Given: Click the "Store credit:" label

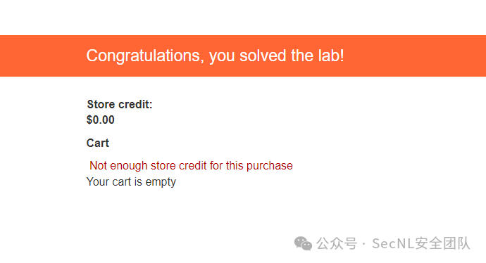Looking at the screenshot, I should click(x=120, y=105).
